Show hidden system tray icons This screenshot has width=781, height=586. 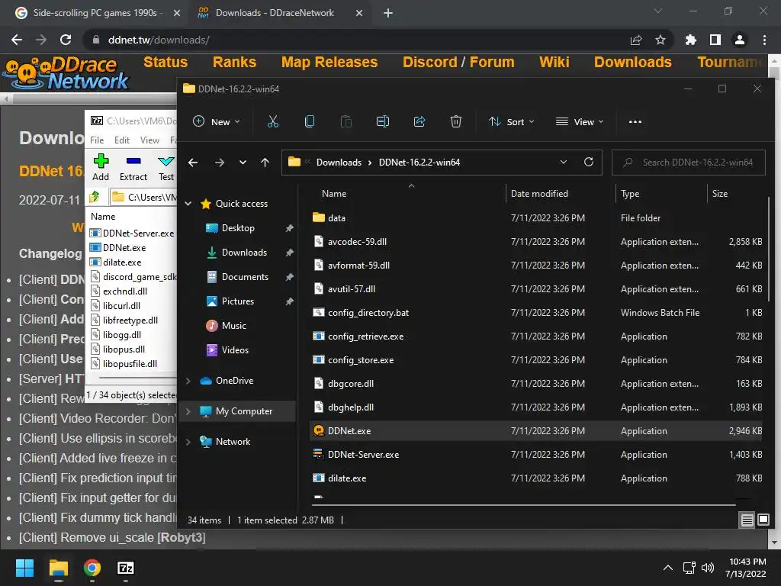668,568
